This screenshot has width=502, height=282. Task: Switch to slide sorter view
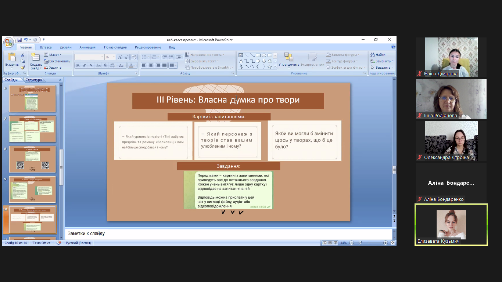330,243
